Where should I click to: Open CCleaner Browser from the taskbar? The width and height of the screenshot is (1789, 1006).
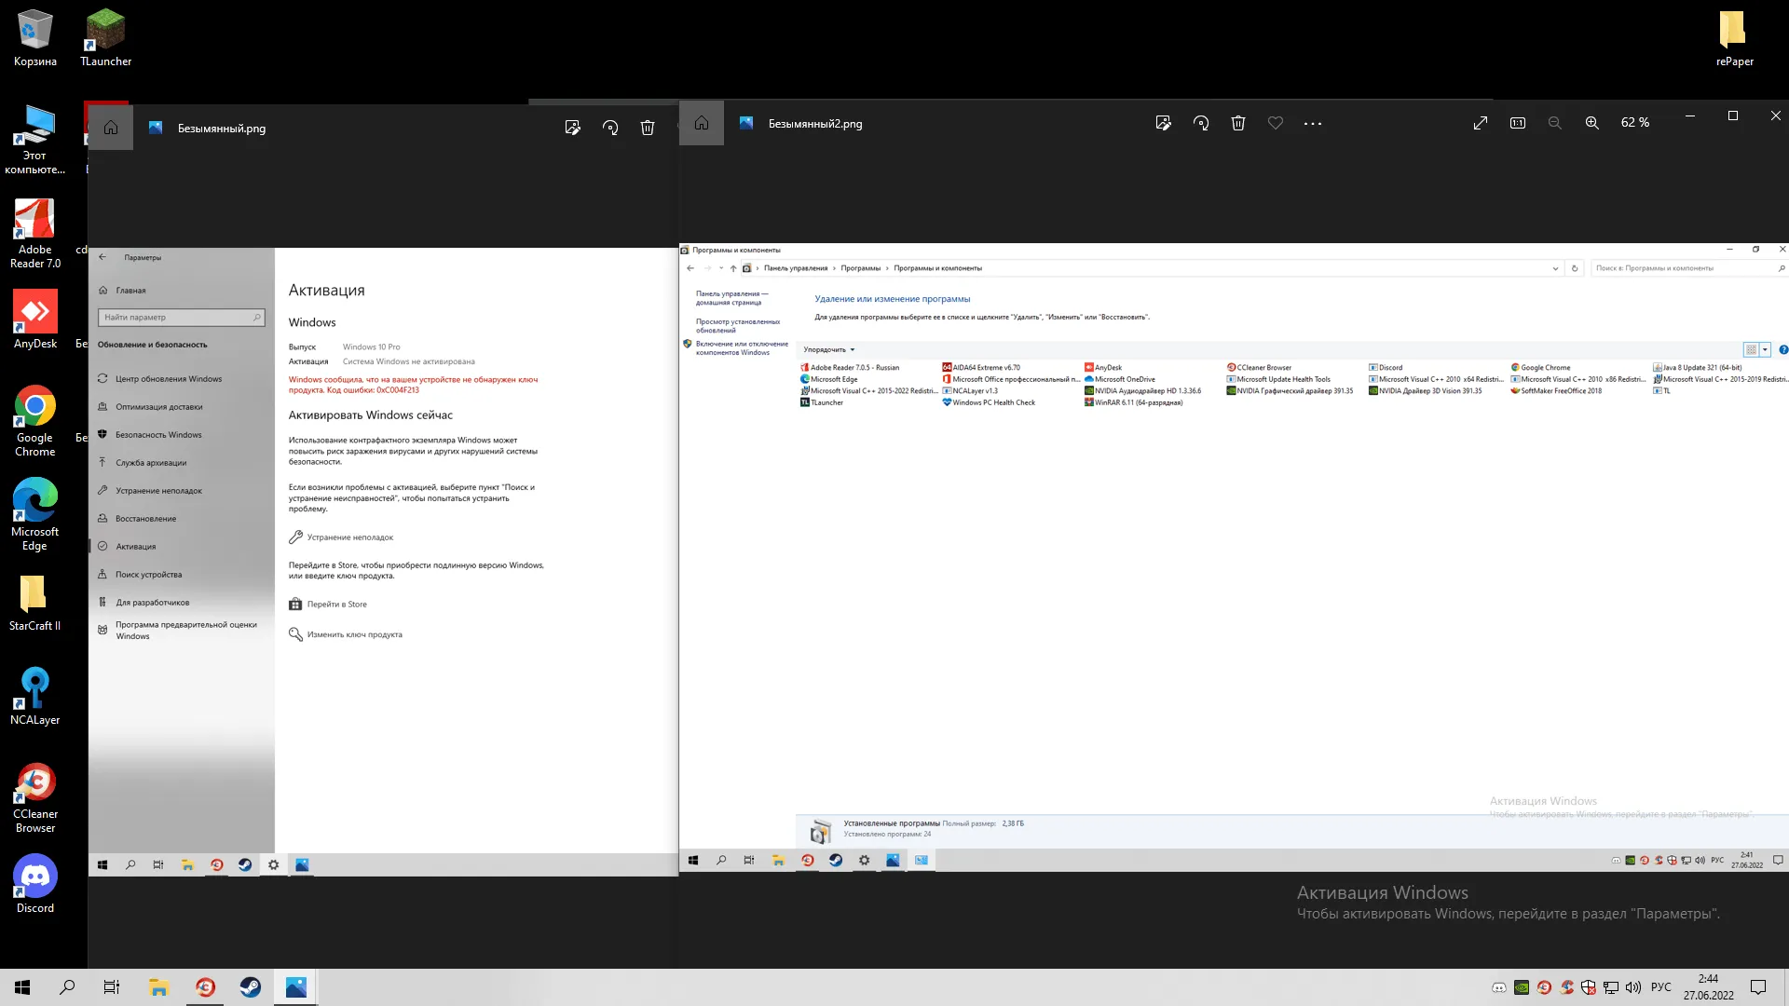coord(205,987)
